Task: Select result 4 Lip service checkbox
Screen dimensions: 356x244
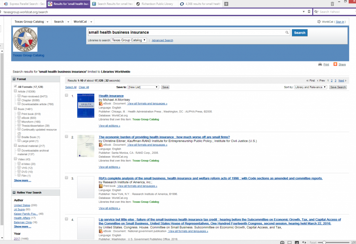Action: (x=66, y=219)
